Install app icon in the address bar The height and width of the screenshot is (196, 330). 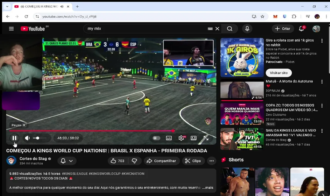click(x=254, y=17)
